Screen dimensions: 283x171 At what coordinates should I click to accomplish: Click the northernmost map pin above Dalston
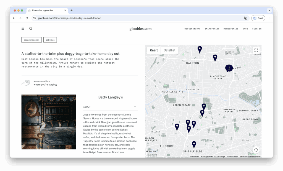click(x=200, y=49)
